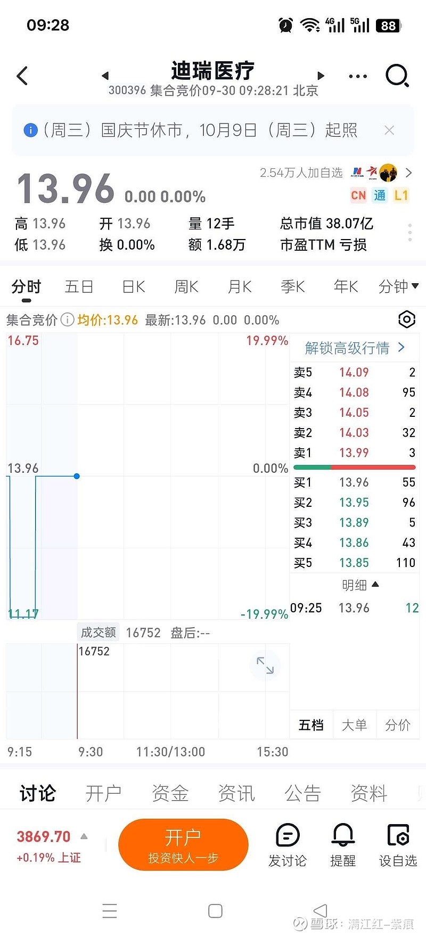Go to next stock with right triangle
Image resolution: width=426 pixels, height=937 pixels.
pyautogui.click(x=321, y=76)
